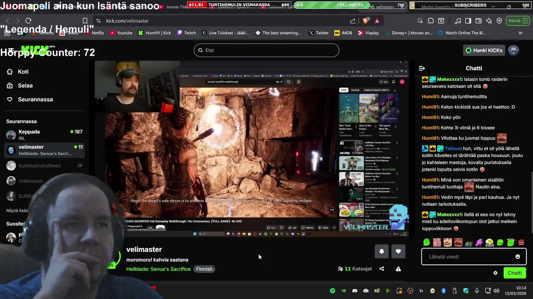Open Keppada channel in followed list
This screenshot has height=299, width=533.
tap(44, 135)
